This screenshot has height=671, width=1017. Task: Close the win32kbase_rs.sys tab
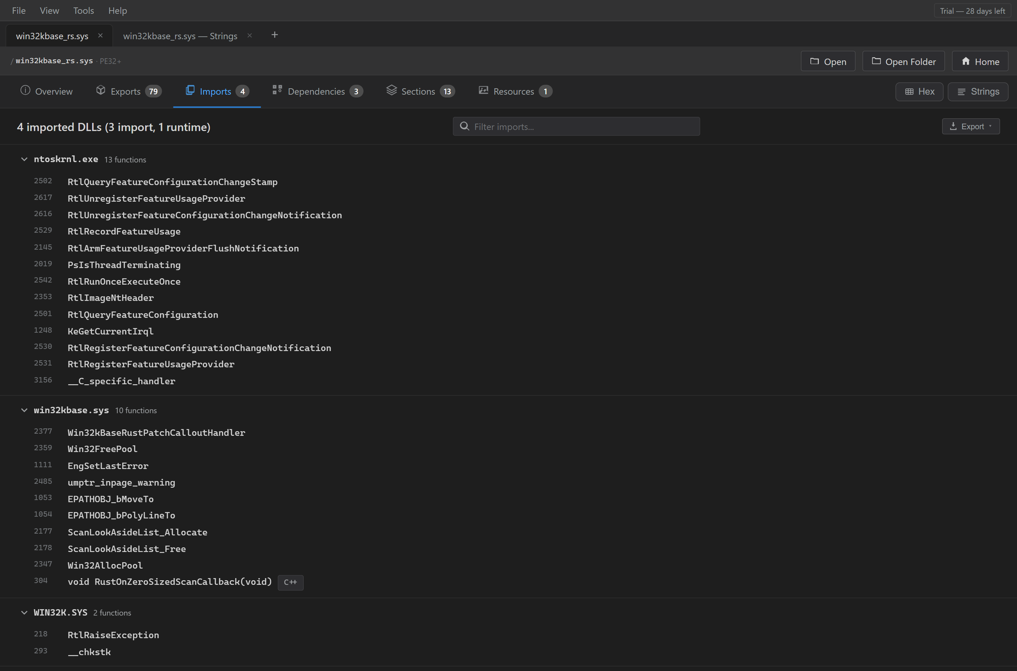click(100, 36)
